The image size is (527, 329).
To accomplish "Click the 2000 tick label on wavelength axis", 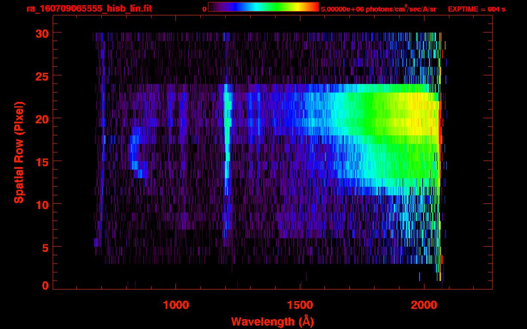I will point(424,305).
